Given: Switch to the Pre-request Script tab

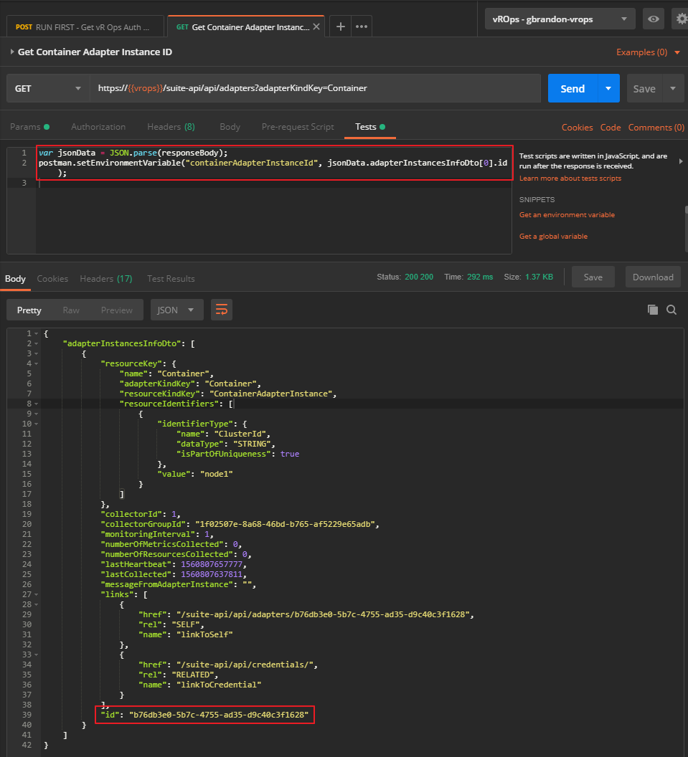Looking at the screenshot, I should coord(297,127).
